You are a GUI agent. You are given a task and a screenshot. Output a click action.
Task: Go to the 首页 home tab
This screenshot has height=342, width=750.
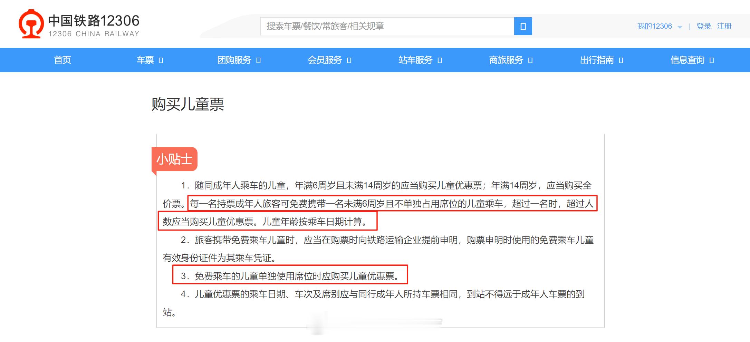62,60
